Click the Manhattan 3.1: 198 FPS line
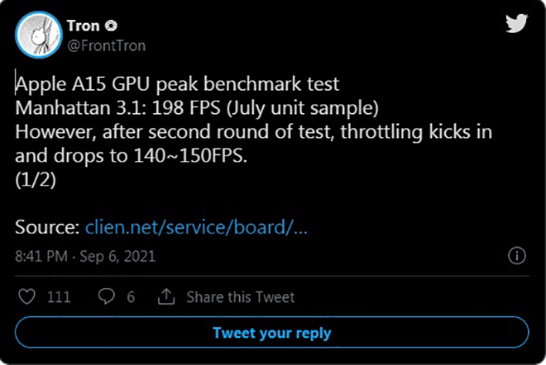The height and width of the screenshot is (365, 546). (x=197, y=108)
